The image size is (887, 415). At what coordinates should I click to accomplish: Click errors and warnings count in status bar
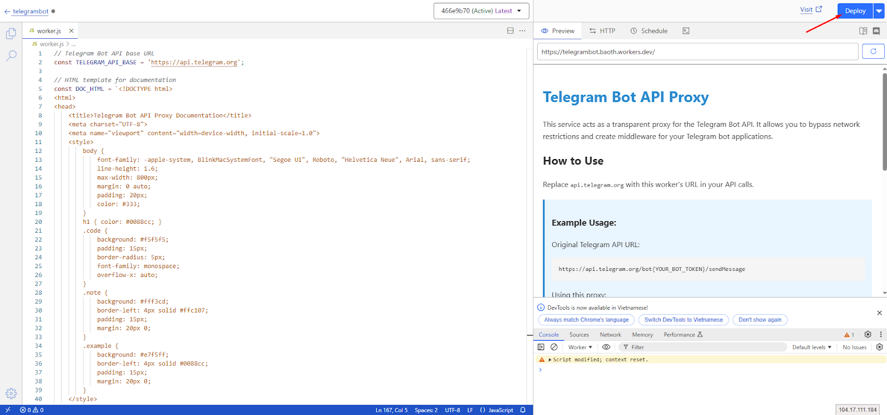tap(32, 410)
